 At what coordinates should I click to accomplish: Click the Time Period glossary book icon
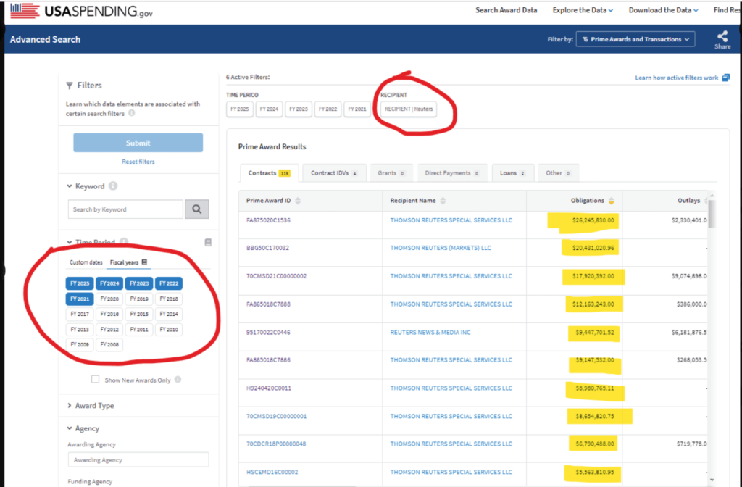pyautogui.click(x=208, y=242)
